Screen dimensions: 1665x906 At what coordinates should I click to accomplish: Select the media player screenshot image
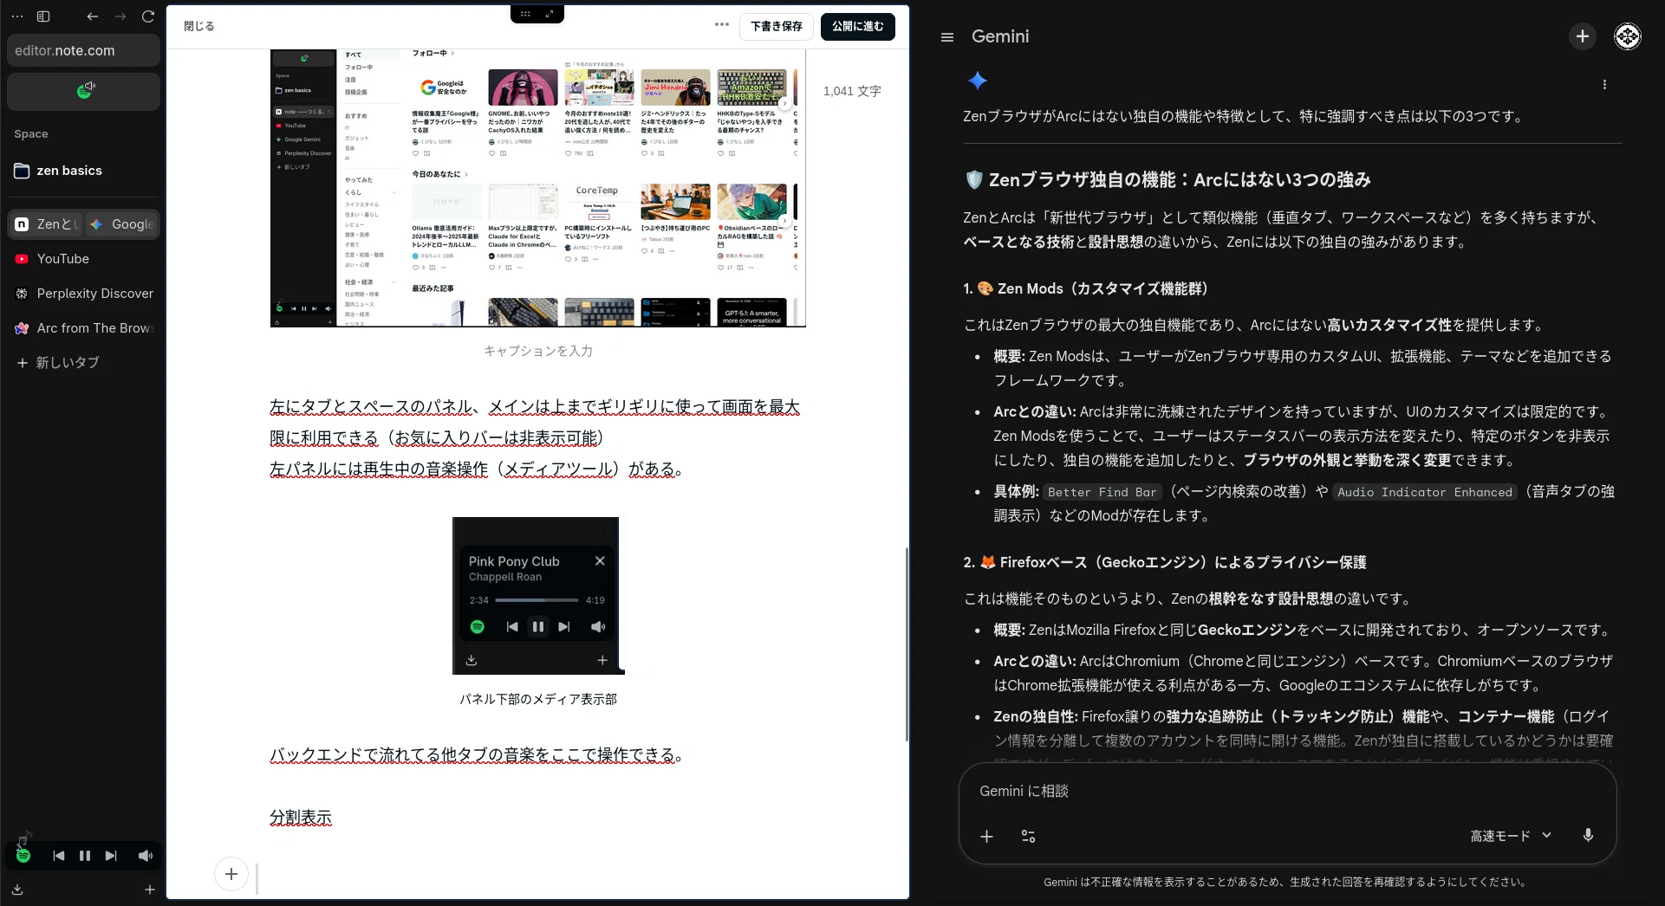537,596
